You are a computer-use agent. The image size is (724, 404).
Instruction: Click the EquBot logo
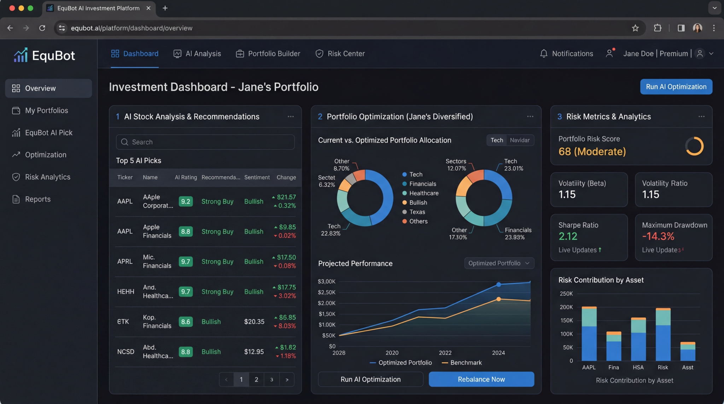click(x=44, y=55)
